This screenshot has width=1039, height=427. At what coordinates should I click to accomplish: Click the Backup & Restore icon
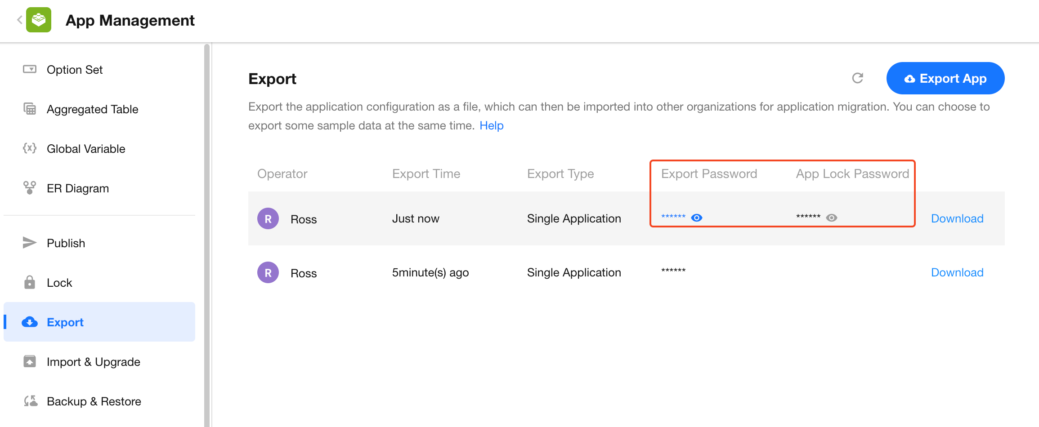click(x=31, y=401)
